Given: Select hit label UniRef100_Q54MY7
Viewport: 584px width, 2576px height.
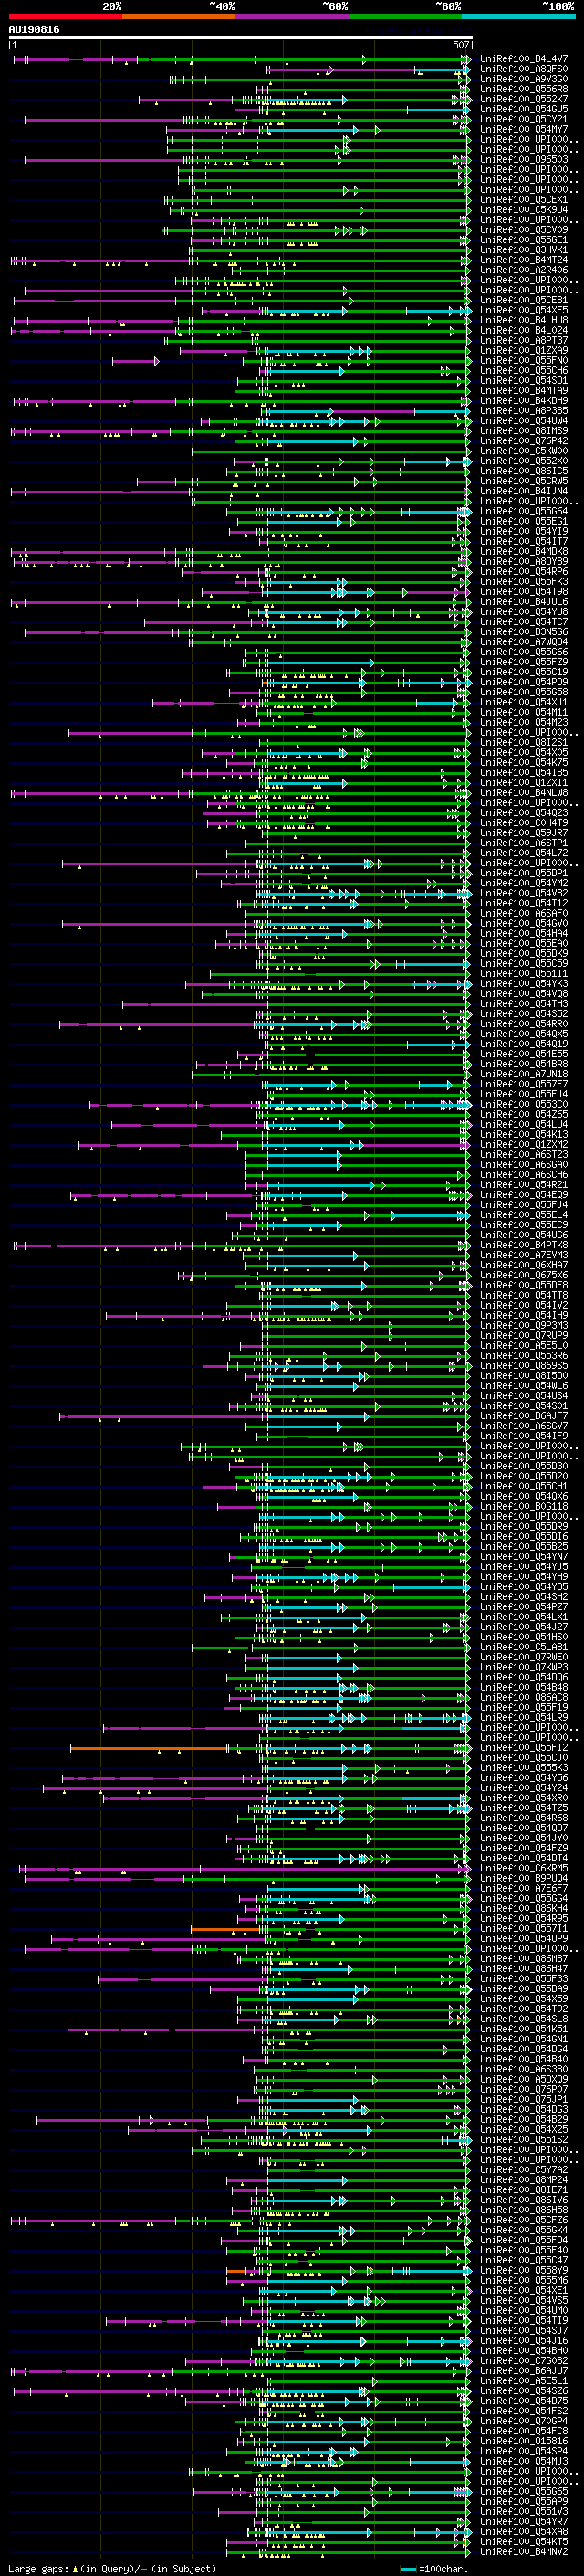Looking at the screenshot, I should point(524,129).
